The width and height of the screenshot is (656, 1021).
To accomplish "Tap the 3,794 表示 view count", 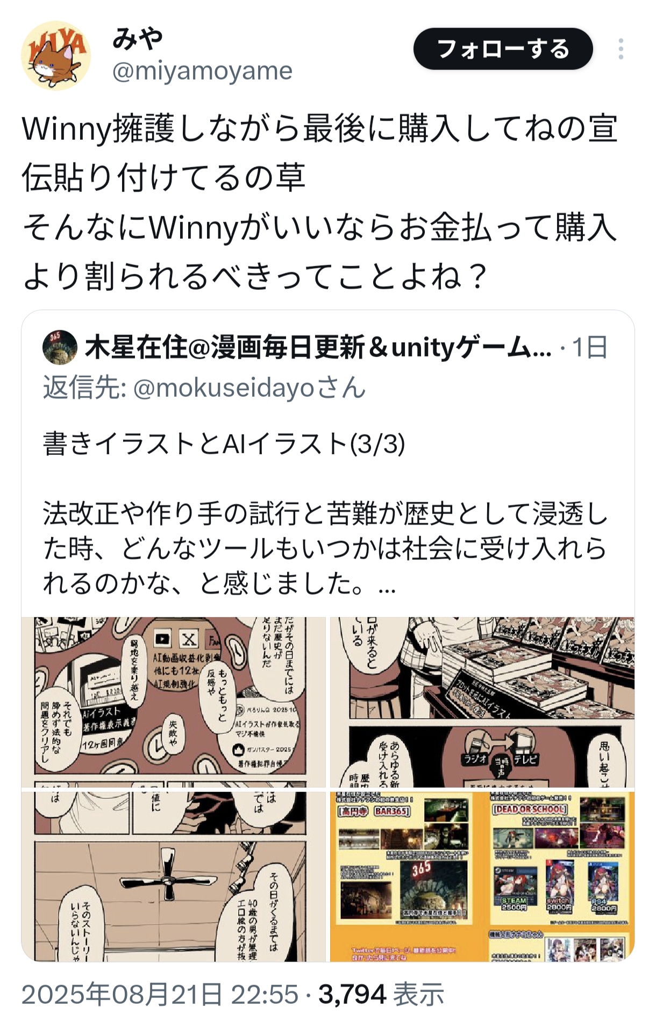I will [x=381, y=994].
